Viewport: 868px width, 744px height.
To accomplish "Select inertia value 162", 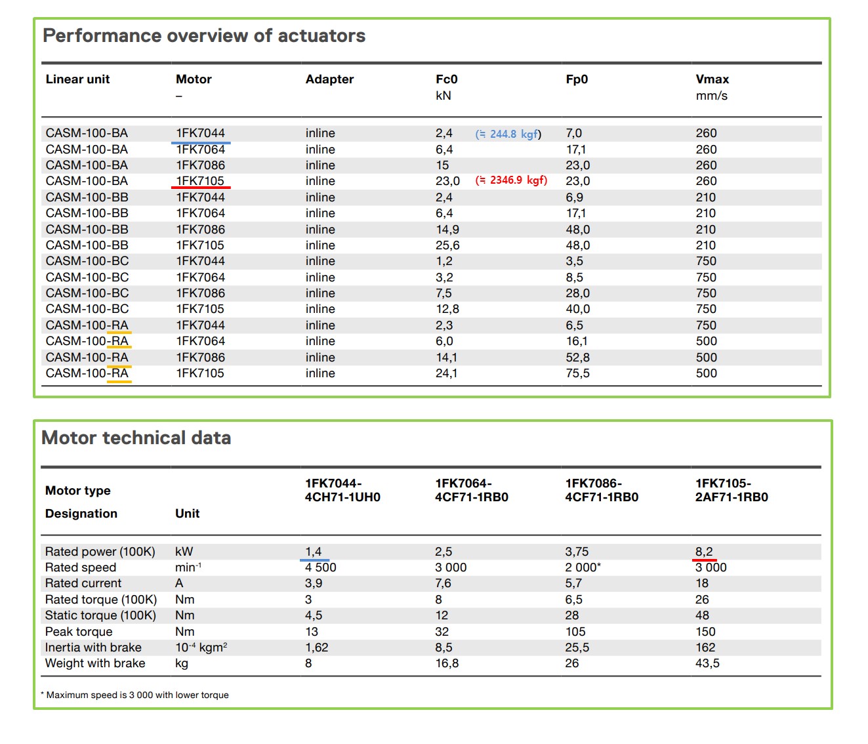I will coord(705,648).
